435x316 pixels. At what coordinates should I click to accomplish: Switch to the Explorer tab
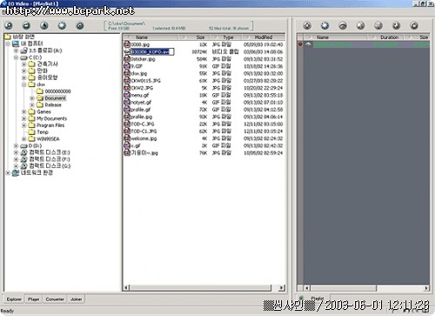tap(14, 299)
